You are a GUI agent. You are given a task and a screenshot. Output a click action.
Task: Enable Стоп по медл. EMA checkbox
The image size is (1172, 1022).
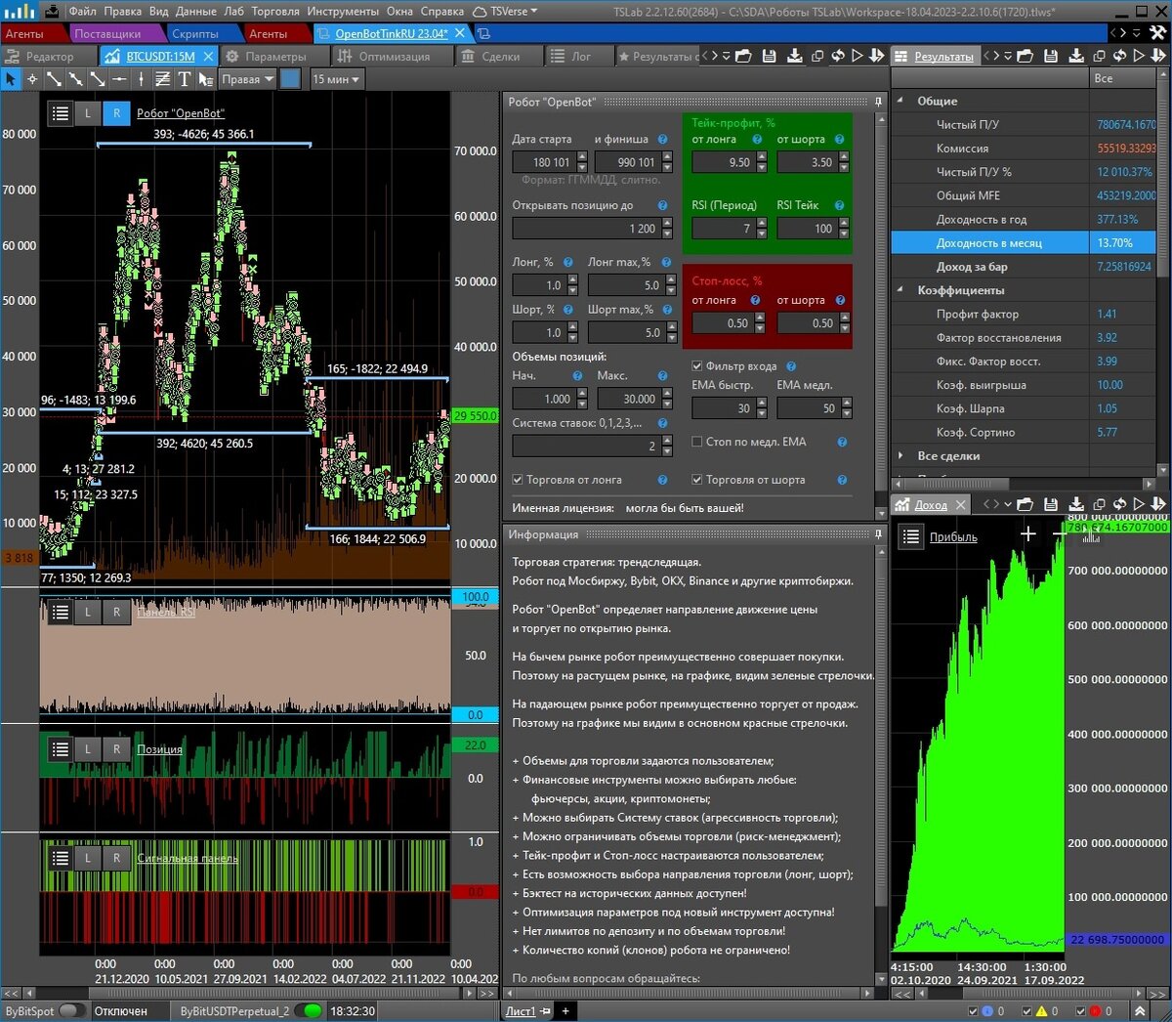(697, 442)
